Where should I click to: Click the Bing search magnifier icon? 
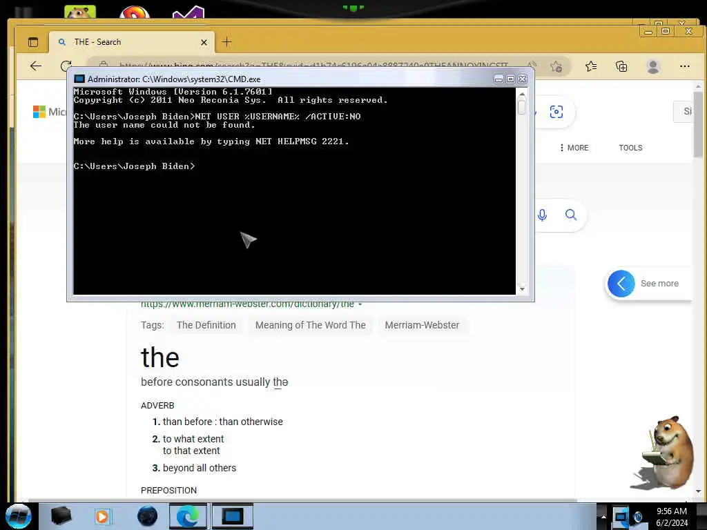(x=571, y=215)
